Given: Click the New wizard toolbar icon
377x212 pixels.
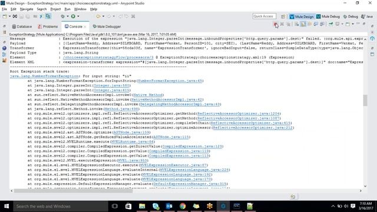Looking at the screenshot, I should point(5,16).
